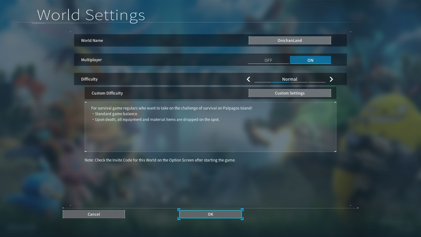The height and width of the screenshot is (237, 421).
Task: Confirm world settings with OK
Action: point(210,214)
